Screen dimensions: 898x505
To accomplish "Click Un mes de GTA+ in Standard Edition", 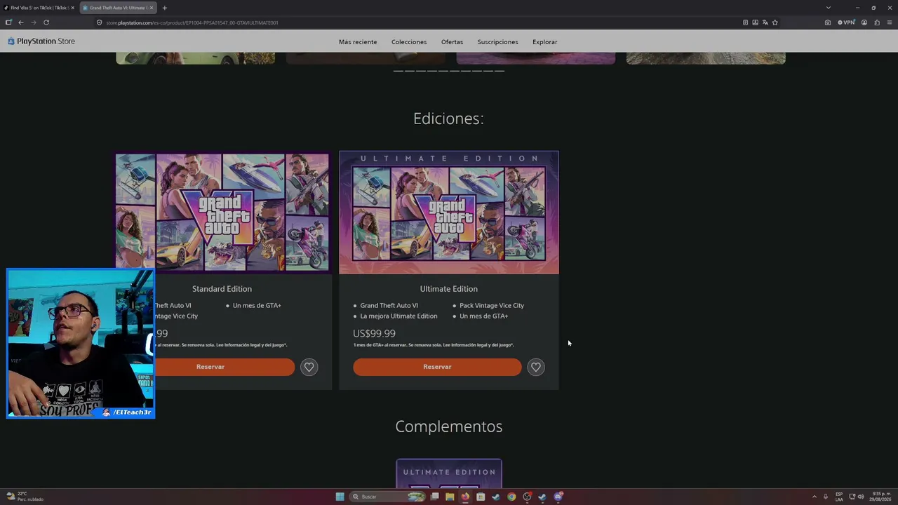I will tap(257, 306).
